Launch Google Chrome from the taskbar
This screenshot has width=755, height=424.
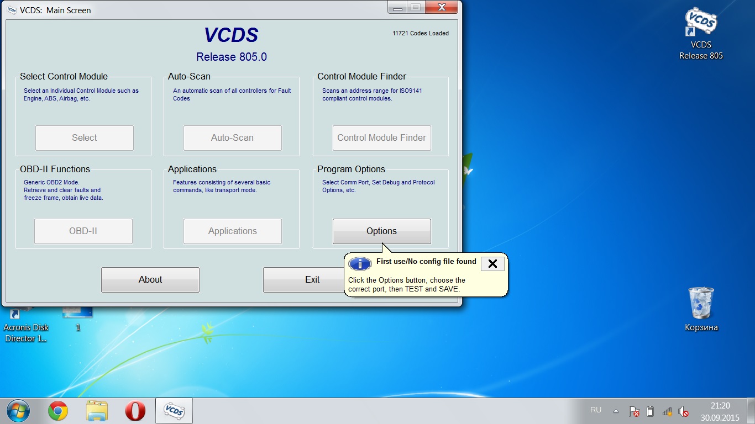tap(58, 411)
